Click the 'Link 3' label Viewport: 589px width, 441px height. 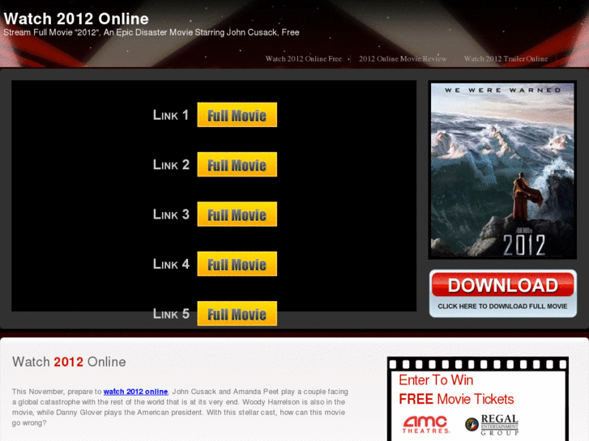pos(171,214)
